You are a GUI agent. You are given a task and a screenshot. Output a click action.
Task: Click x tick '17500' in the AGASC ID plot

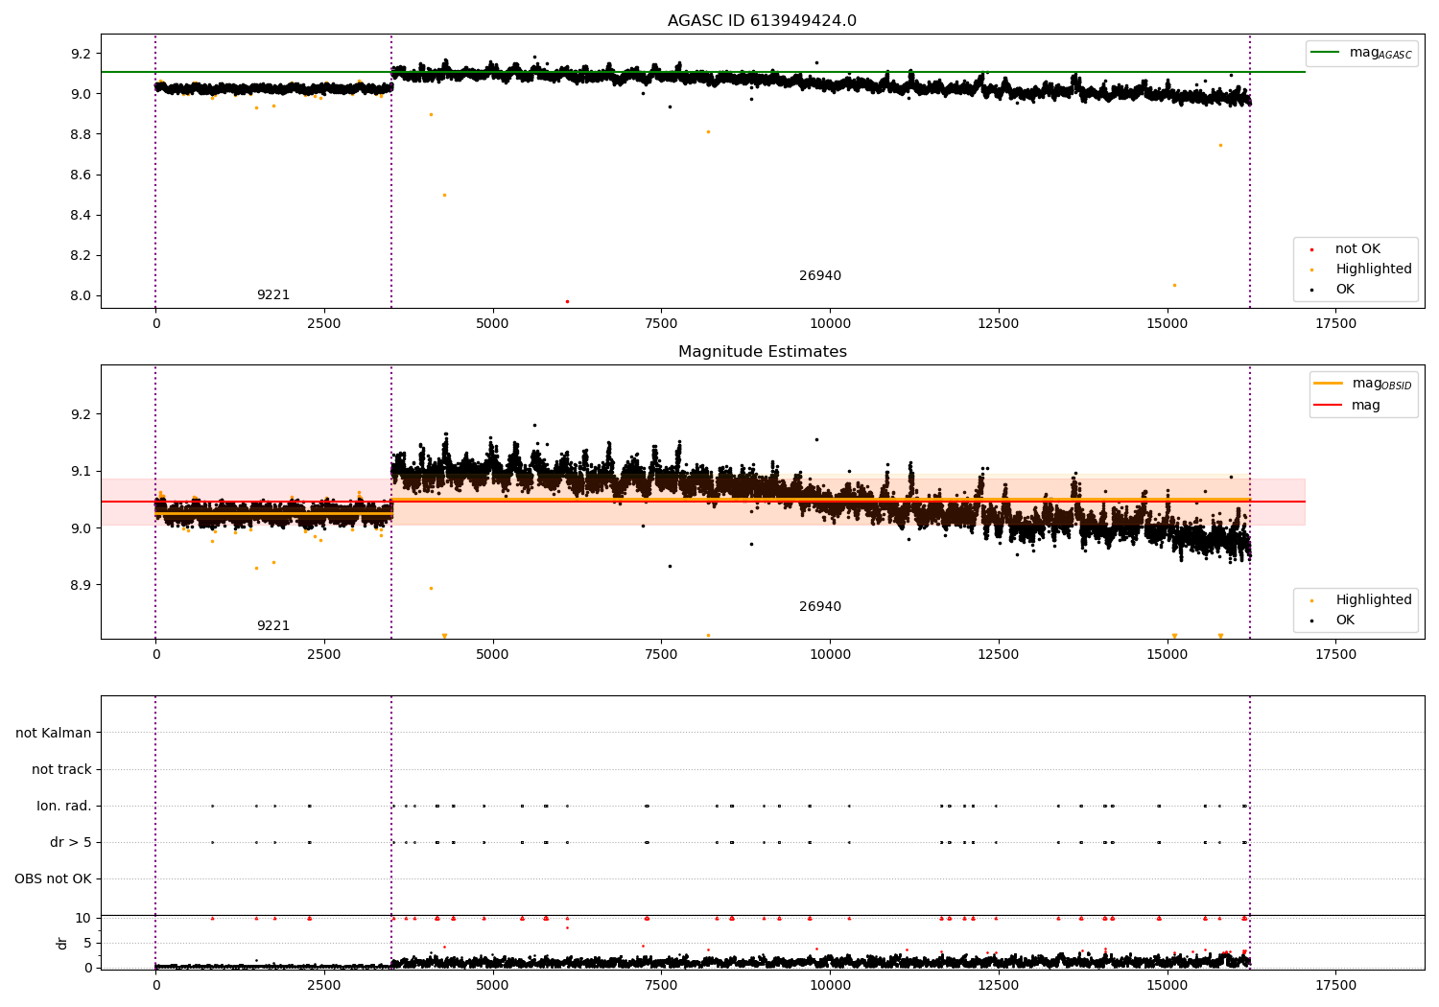[1335, 324]
